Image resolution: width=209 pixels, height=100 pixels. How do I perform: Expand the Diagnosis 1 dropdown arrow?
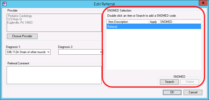tap(49, 52)
